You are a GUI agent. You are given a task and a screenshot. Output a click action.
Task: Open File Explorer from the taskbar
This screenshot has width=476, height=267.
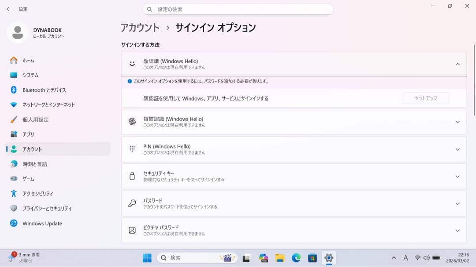tap(279, 258)
